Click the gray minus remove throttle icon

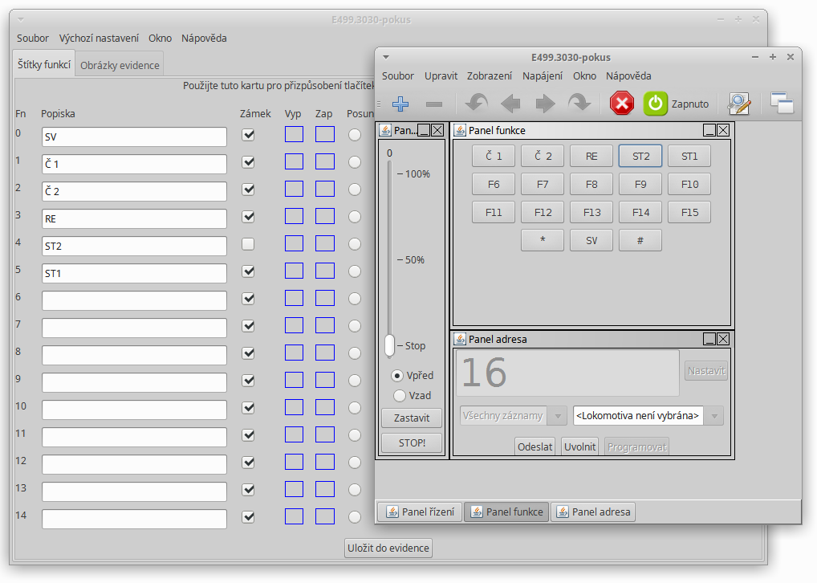433,104
